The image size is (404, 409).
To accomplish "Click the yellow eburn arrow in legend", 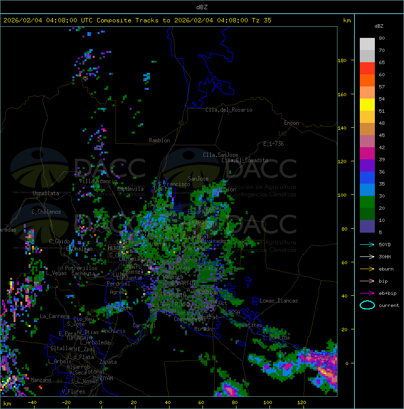I will pos(367,269).
